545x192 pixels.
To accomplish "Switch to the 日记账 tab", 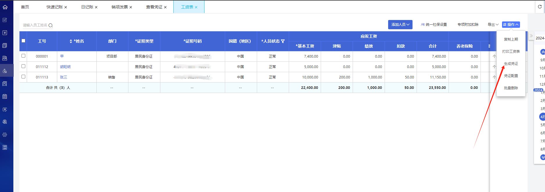I will 87,7.
